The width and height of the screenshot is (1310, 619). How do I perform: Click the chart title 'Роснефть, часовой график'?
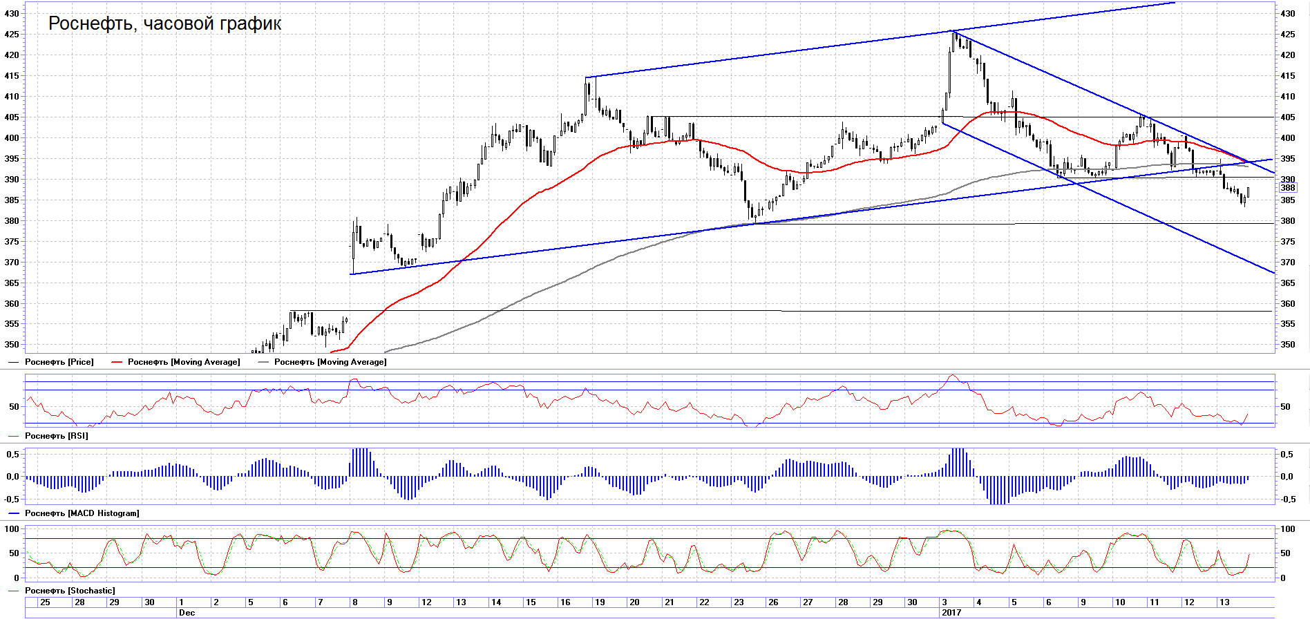(x=164, y=23)
